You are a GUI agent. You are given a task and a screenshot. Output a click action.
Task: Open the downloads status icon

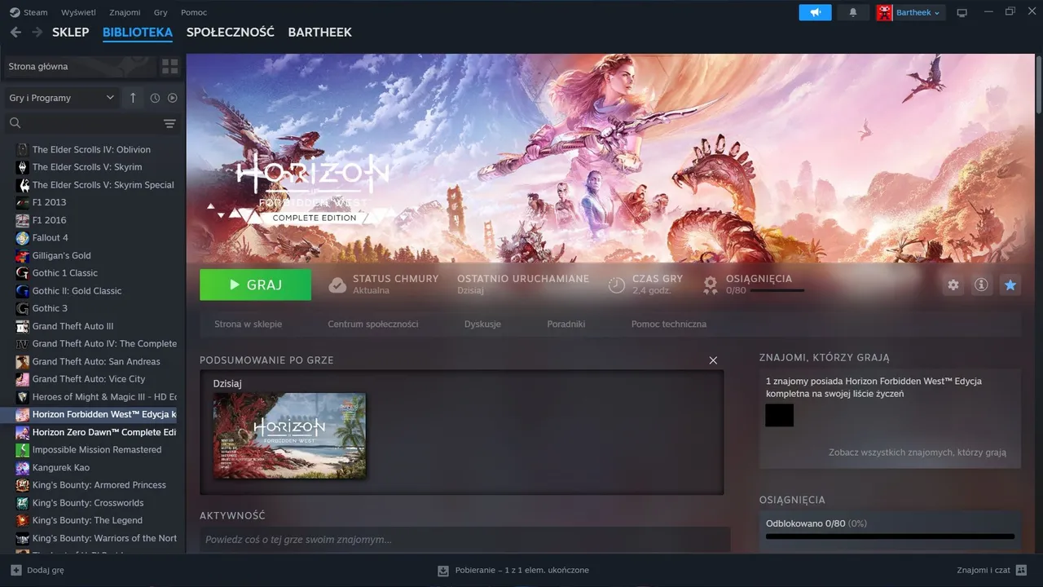coord(443,571)
